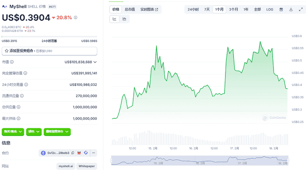The height and width of the screenshot is (170, 306).
Task: Open the live chart tab
Action: point(149,9)
